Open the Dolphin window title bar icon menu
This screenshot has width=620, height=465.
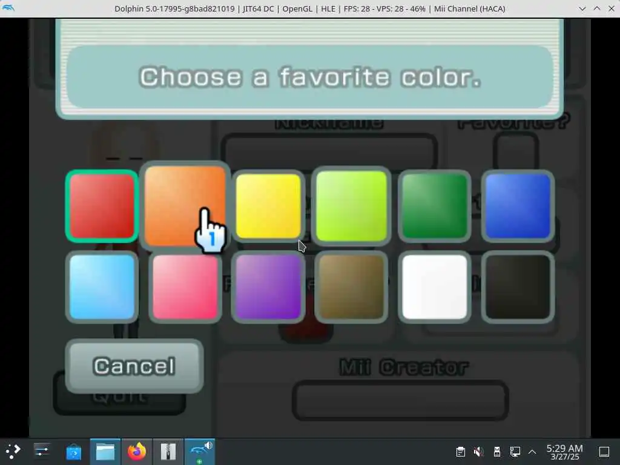[8, 8]
